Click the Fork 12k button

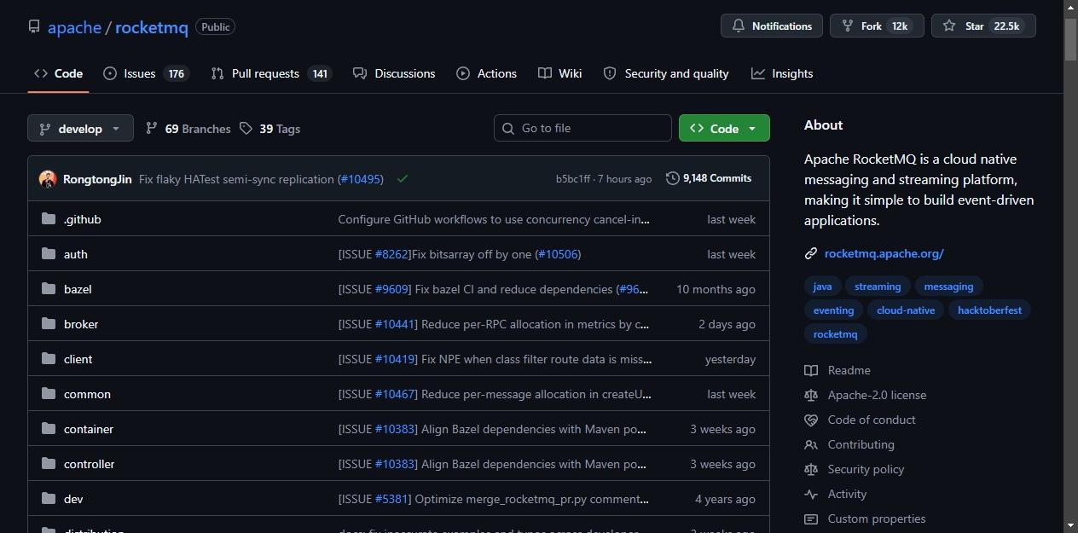click(x=877, y=26)
